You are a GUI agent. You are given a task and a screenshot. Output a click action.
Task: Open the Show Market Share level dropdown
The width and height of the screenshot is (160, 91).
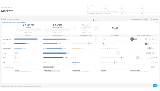coord(147,19)
